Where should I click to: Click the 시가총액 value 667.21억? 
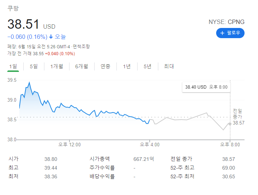(144, 159)
